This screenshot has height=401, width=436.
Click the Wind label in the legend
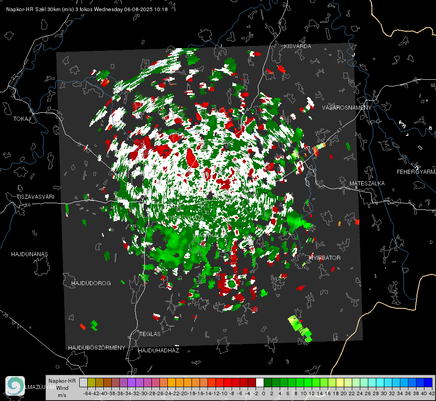[62, 388]
